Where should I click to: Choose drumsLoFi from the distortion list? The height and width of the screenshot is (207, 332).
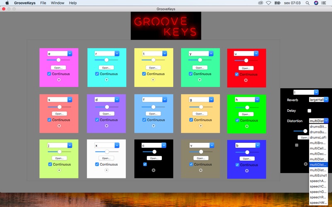click(318, 137)
